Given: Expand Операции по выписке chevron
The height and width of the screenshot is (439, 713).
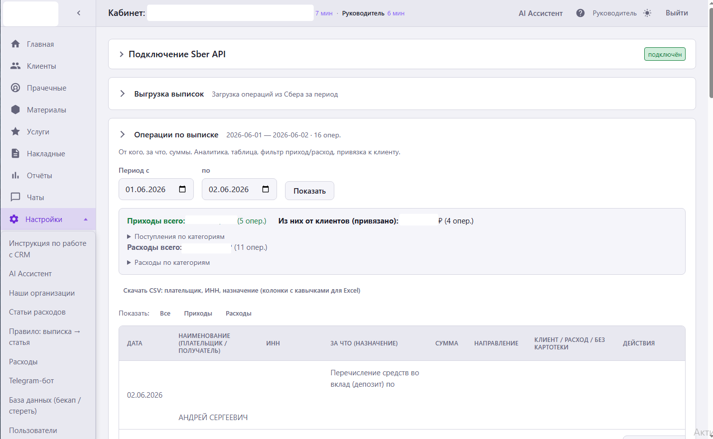Looking at the screenshot, I should point(123,134).
